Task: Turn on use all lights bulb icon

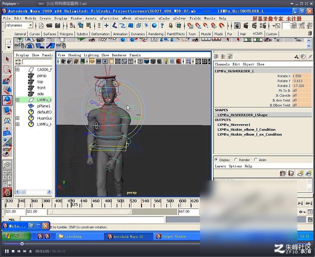Action: (166, 61)
